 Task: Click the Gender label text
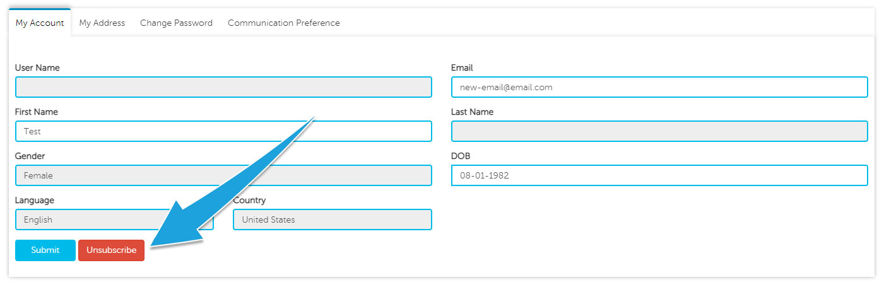click(x=30, y=156)
